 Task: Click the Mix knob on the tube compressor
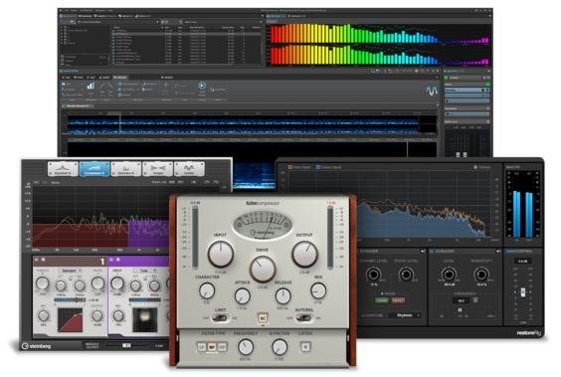tap(318, 290)
